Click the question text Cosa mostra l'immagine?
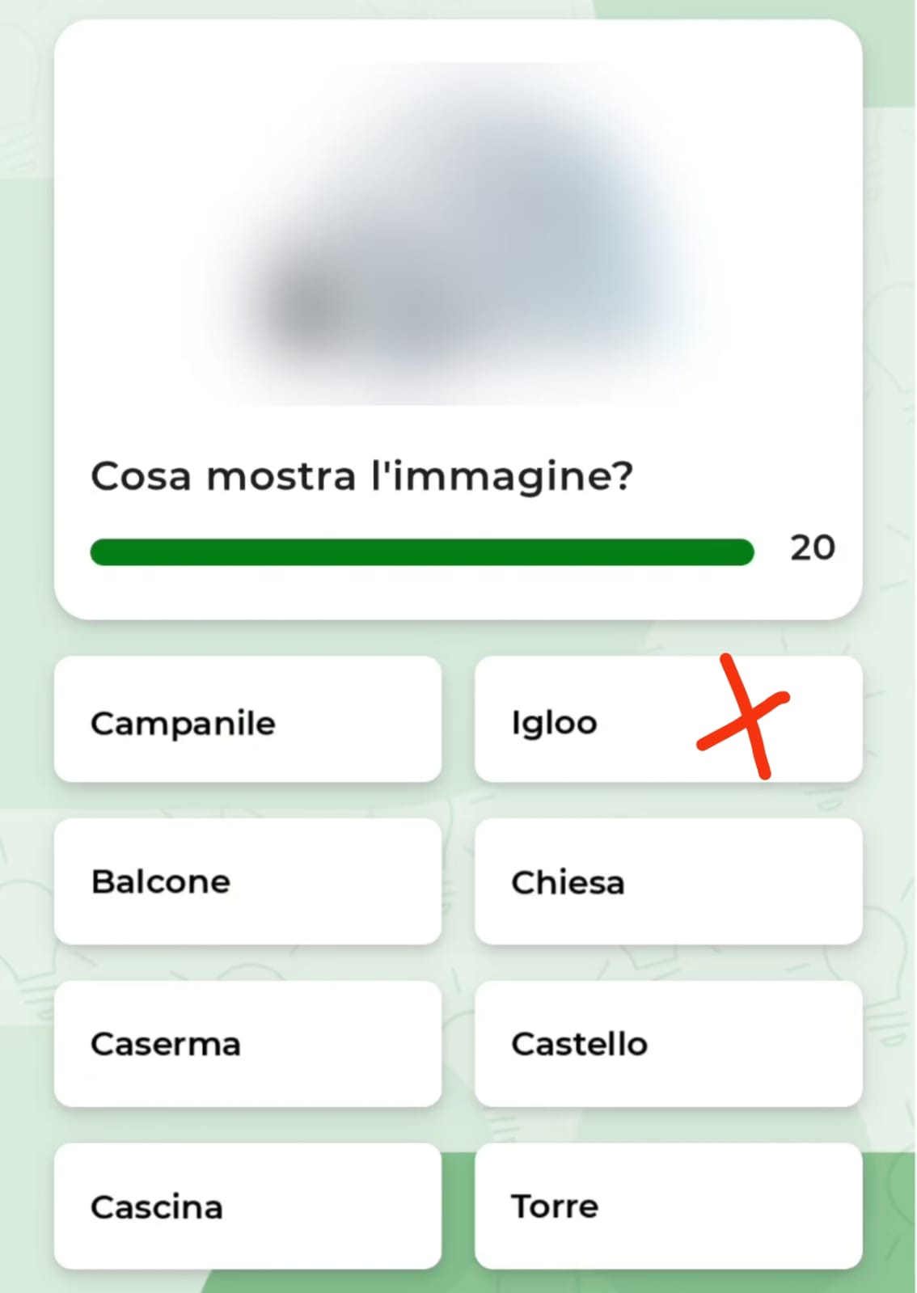917x1293 pixels. (361, 476)
